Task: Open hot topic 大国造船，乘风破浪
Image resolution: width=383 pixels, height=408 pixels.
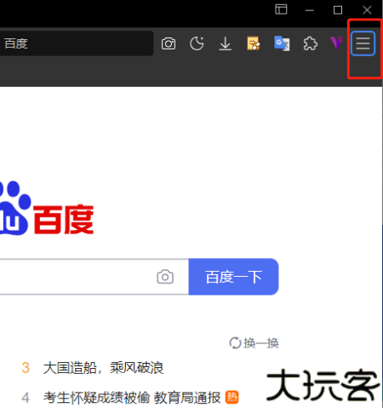Action: [x=103, y=368]
